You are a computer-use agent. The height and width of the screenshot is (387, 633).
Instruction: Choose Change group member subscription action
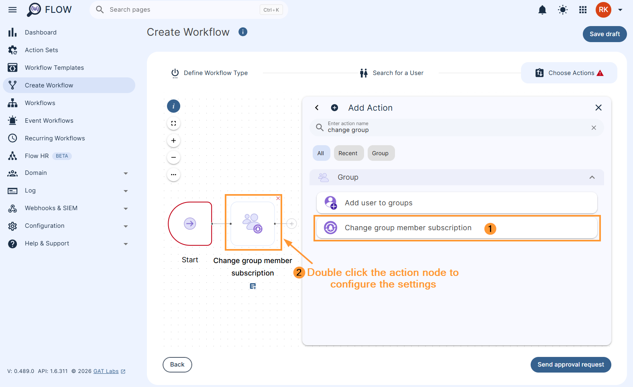point(457,228)
